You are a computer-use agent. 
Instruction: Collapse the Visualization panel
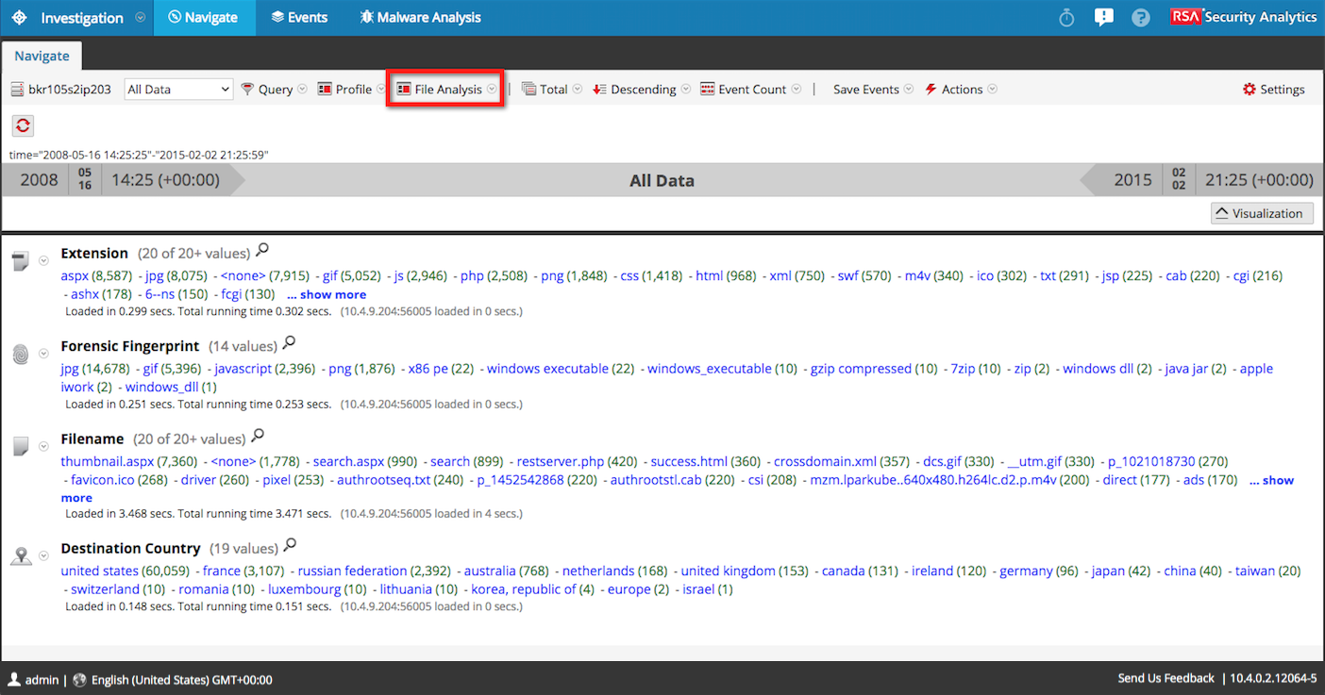1262,212
